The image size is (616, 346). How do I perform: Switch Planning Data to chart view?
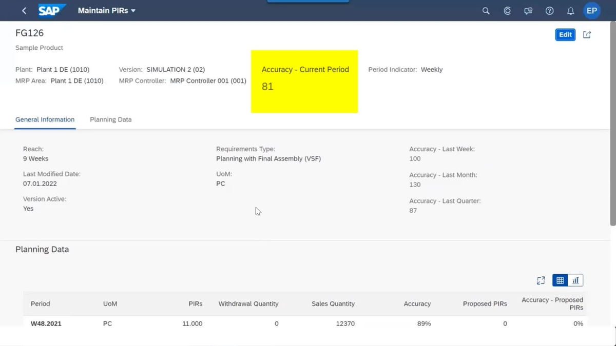coord(575,280)
